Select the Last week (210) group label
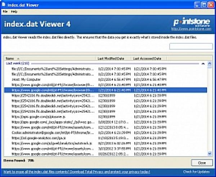Screen dimensions: 216x177 point(18,63)
